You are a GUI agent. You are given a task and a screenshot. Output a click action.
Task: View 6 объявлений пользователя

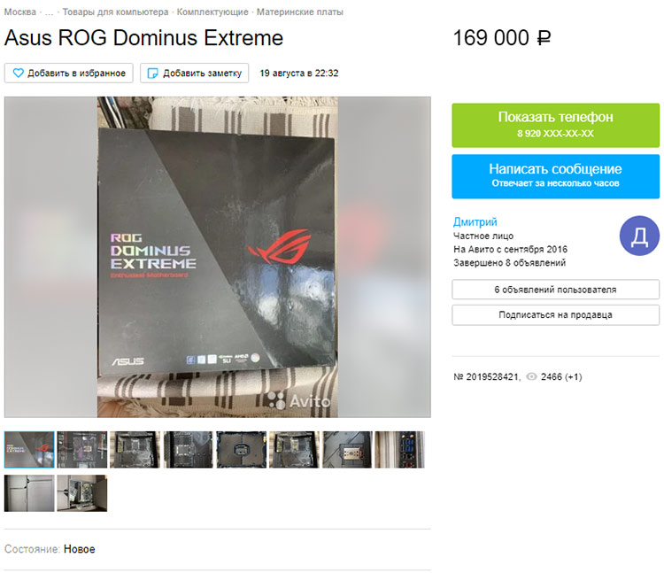pos(556,290)
